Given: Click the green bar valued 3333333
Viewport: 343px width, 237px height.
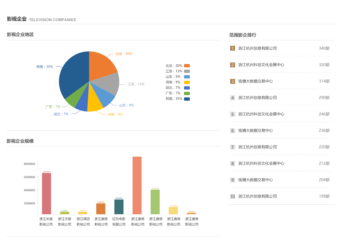Looking at the screenshot, I should point(155,202).
